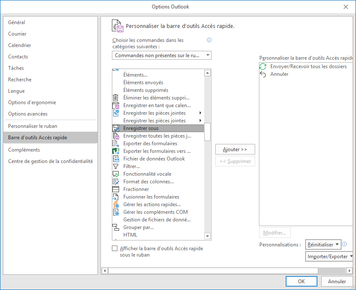Click the Annuler undo arrow icon in right list

coord(263,74)
